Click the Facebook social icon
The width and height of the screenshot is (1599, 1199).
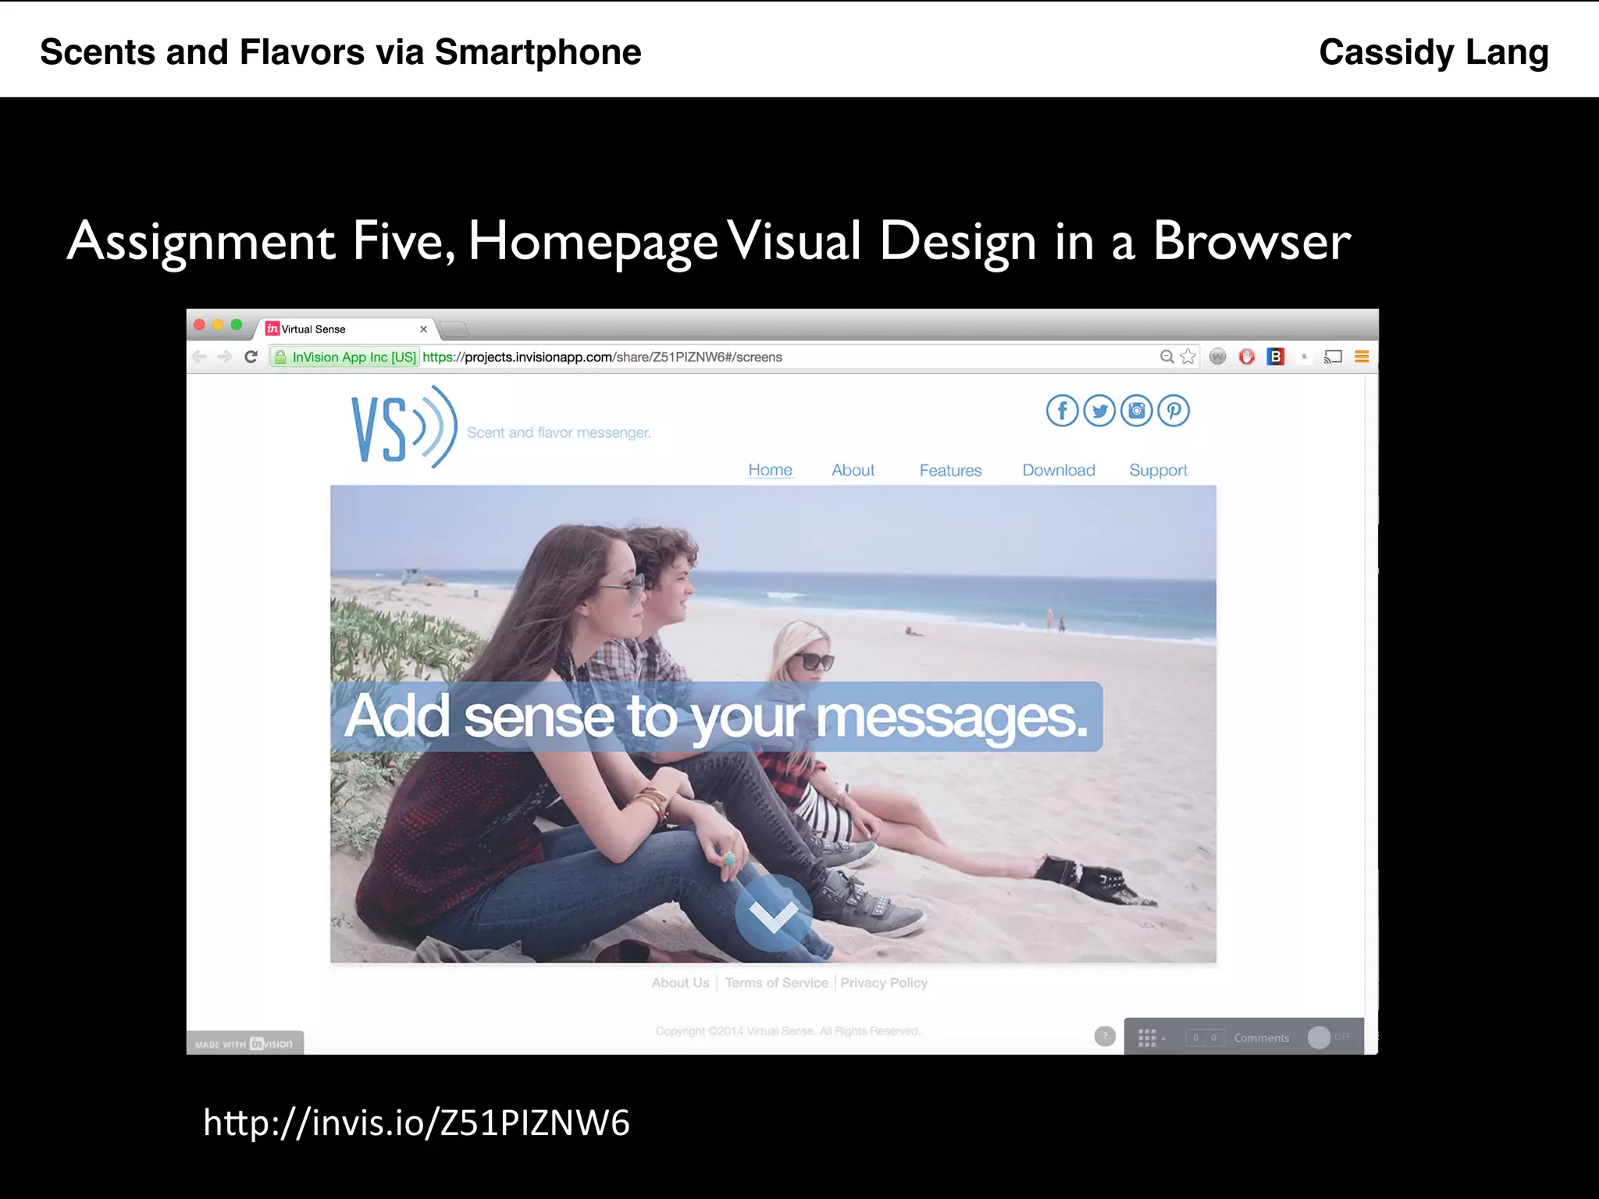point(1062,411)
